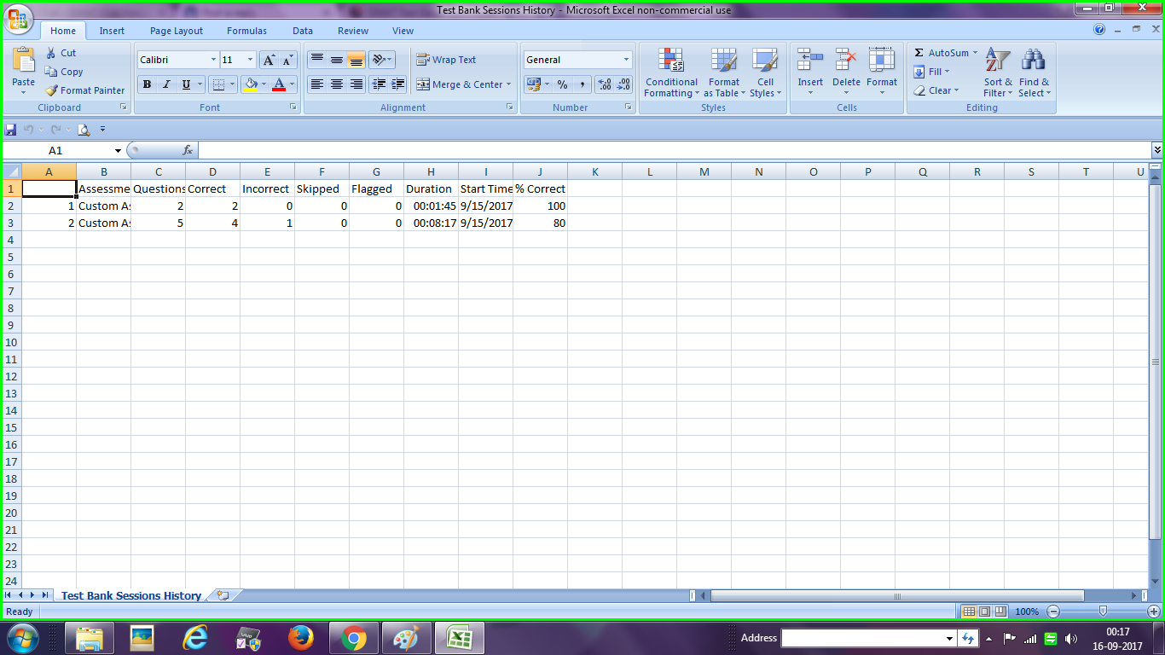
Task: Copy the selected cell
Action: (64, 72)
